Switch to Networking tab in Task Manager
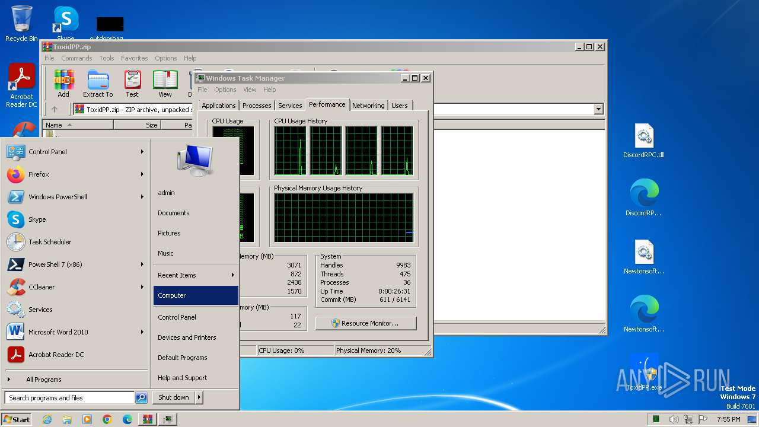The width and height of the screenshot is (759, 427). point(368,106)
